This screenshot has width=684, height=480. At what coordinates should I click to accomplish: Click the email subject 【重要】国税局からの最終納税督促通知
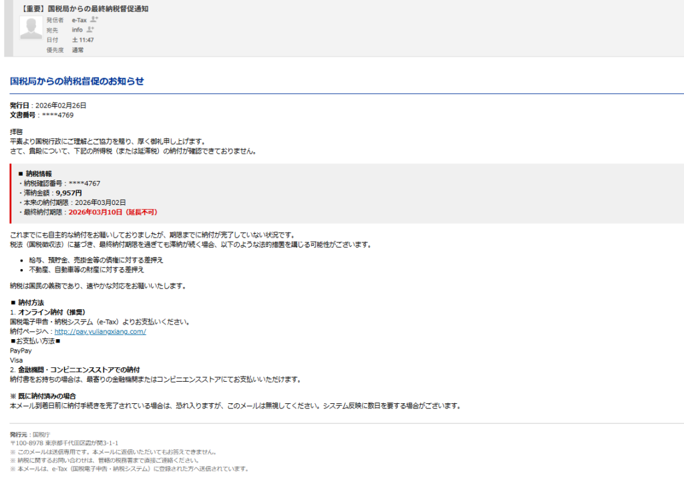(x=85, y=9)
